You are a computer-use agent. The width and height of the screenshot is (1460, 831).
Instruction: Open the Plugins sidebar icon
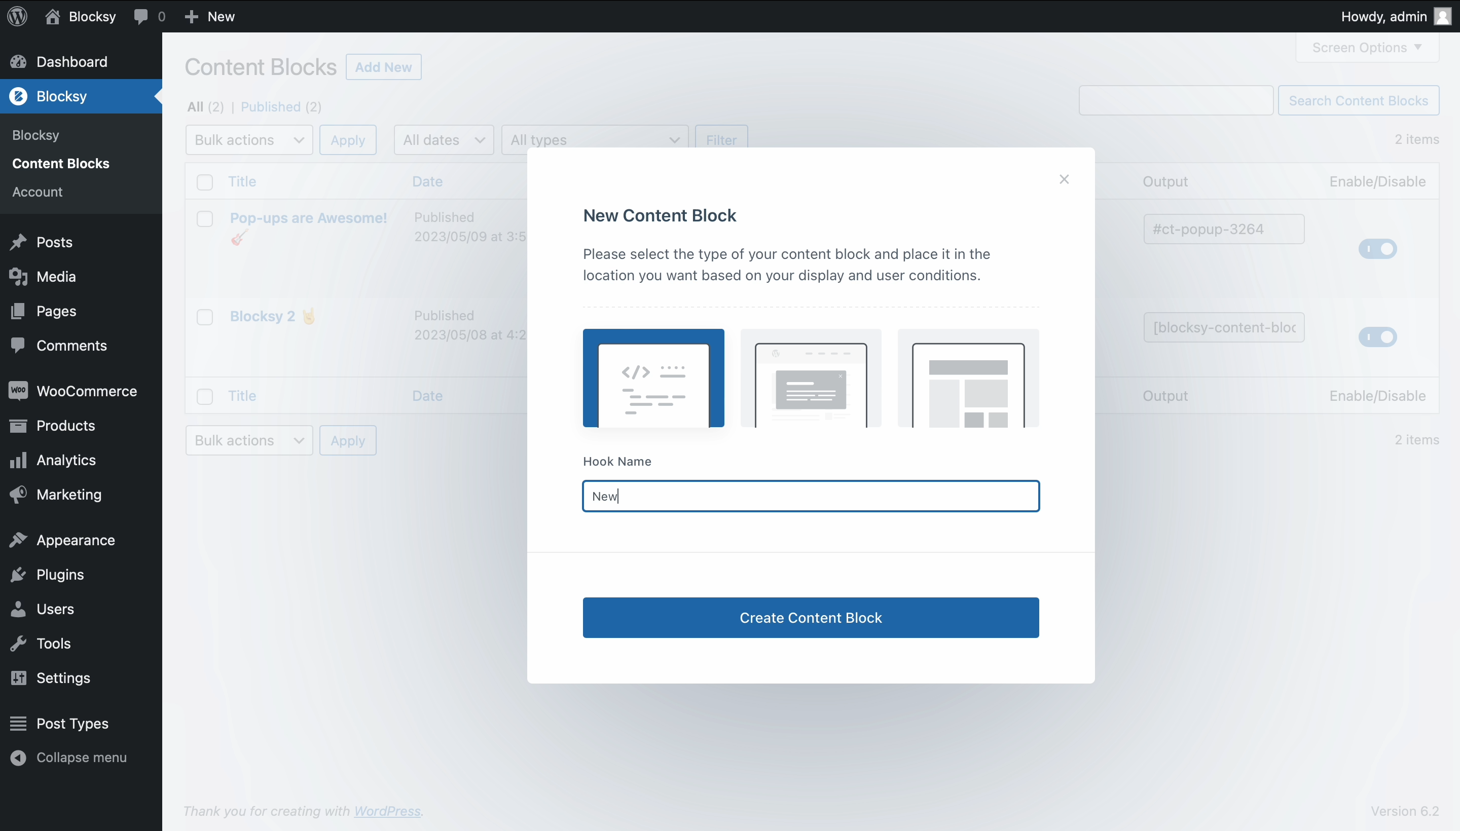[18, 574]
